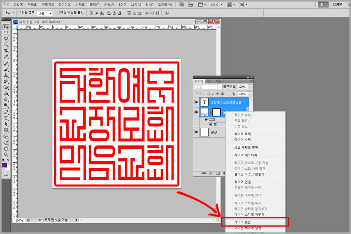Hide the 대한예수교장로회 text layer
Viewport: 351px width, 234px height.
pyautogui.click(x=196, y=102)
